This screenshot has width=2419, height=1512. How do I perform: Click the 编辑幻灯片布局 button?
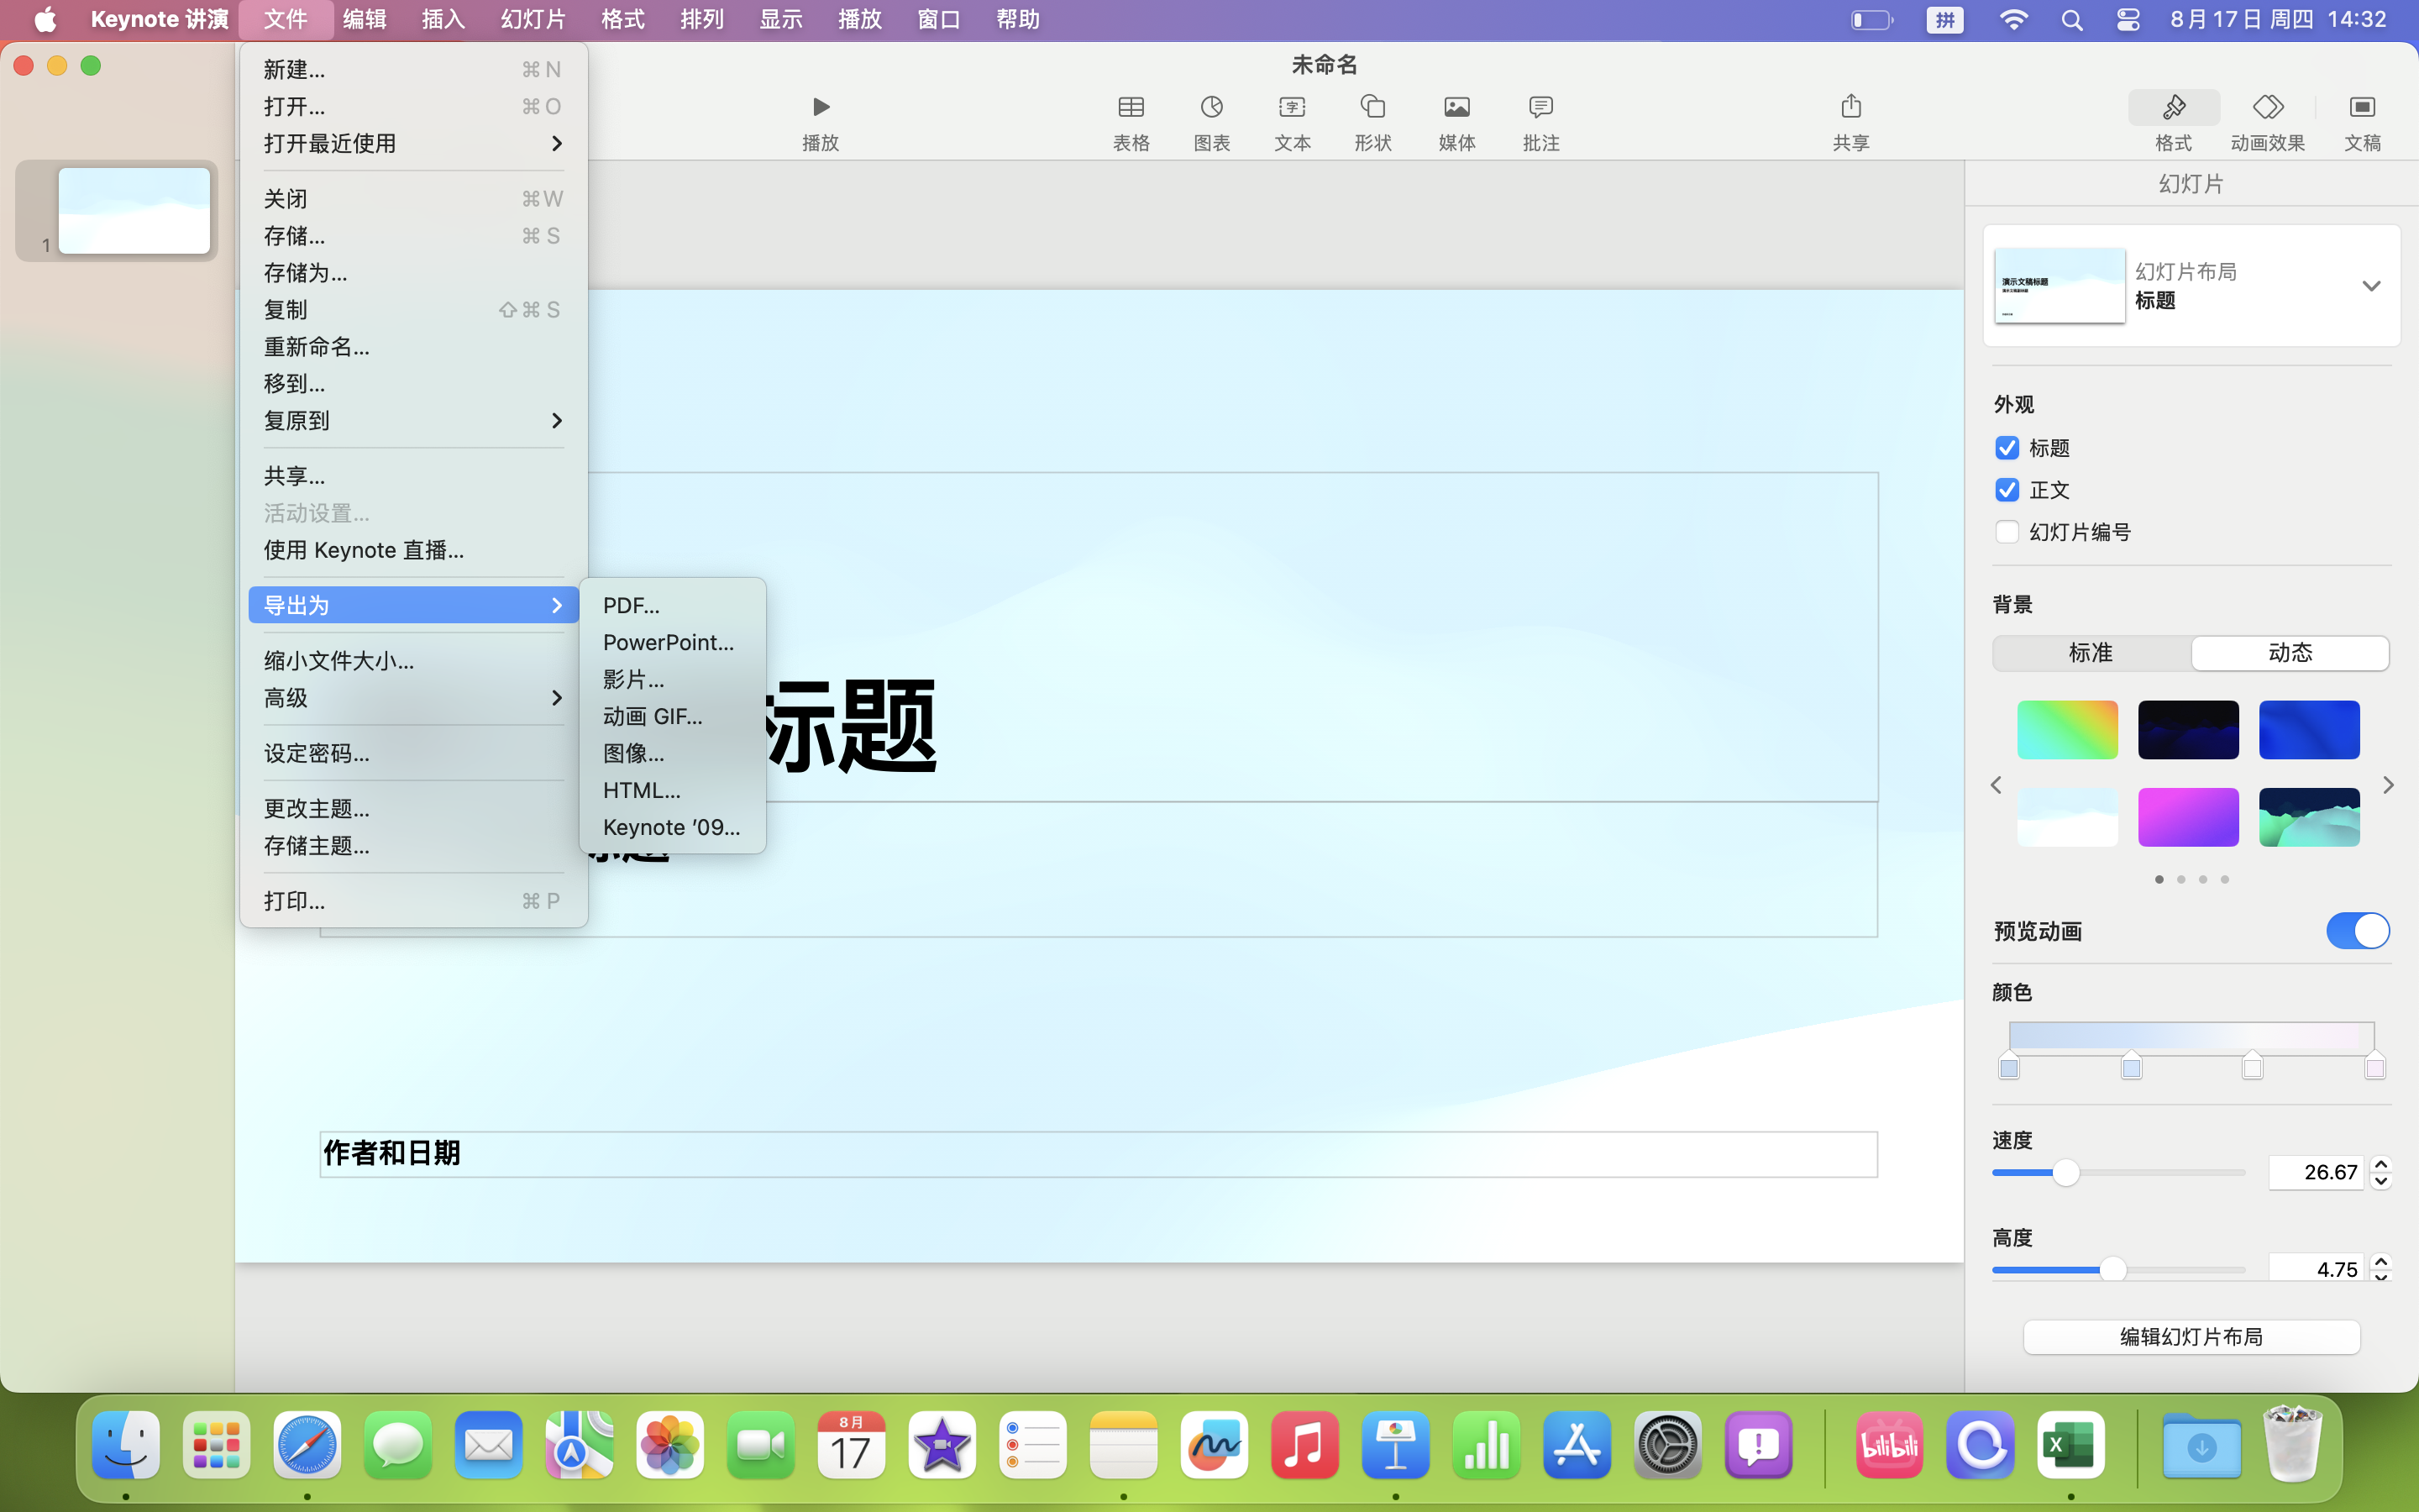(x=2191, y=1336)
